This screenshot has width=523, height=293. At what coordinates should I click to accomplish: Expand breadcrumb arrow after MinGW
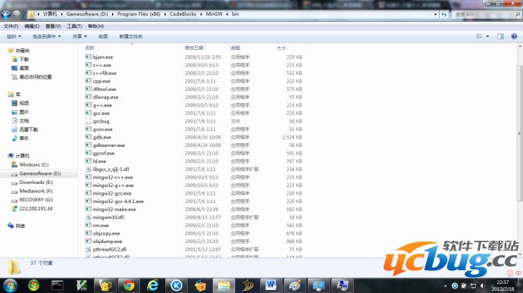227,14
